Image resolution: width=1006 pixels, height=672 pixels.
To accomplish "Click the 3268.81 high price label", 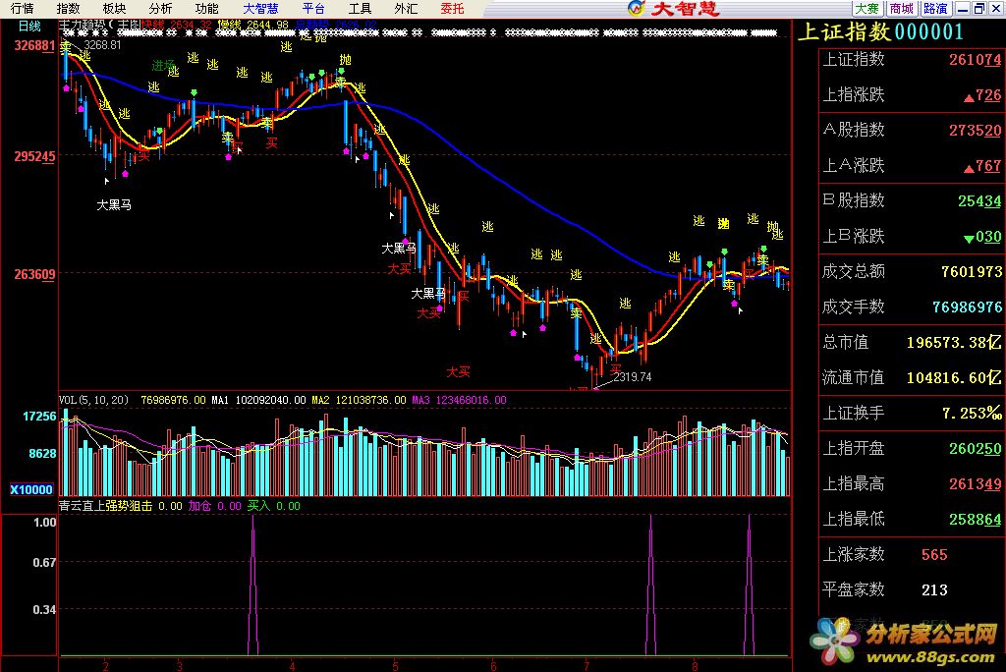I will 102,45.
